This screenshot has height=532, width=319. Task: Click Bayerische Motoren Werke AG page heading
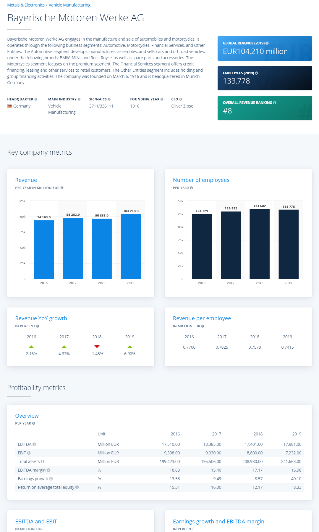tap(76, 18)
